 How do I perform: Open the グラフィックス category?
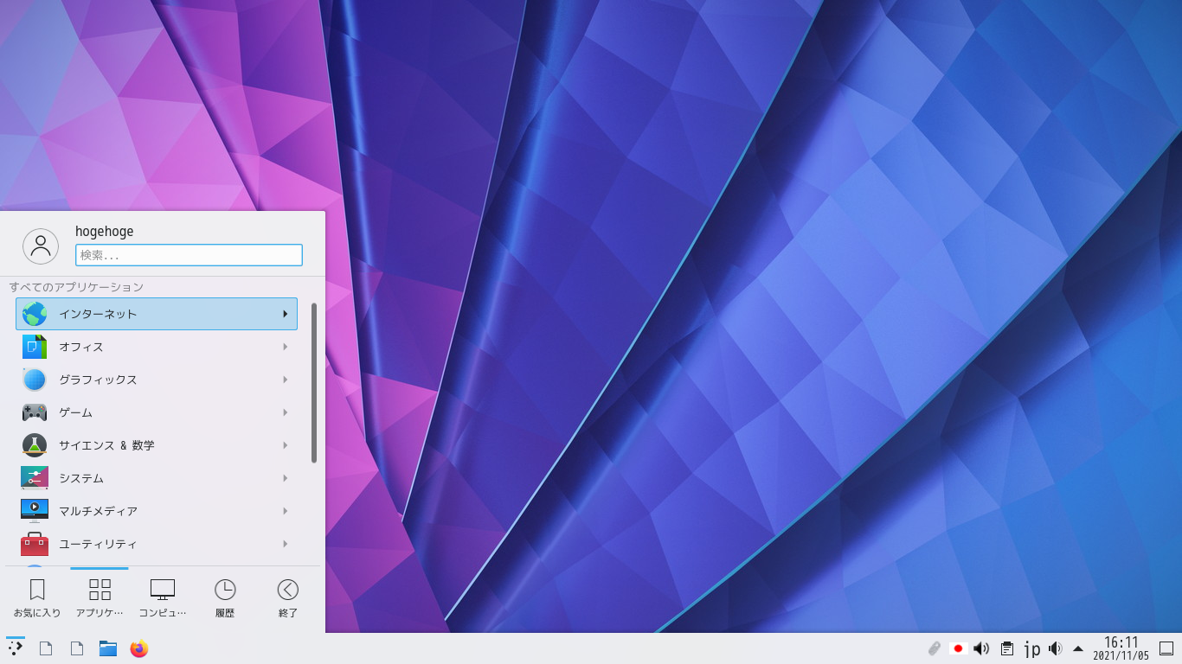pos(157,380)
